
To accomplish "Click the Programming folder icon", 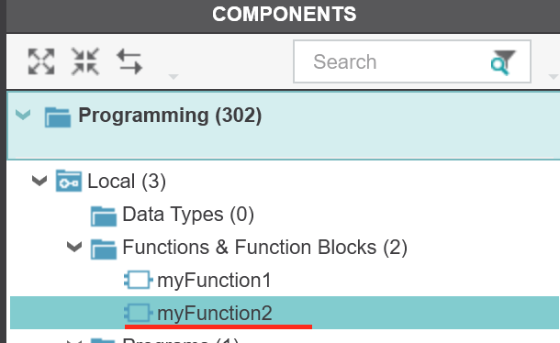I will point(58,116).
